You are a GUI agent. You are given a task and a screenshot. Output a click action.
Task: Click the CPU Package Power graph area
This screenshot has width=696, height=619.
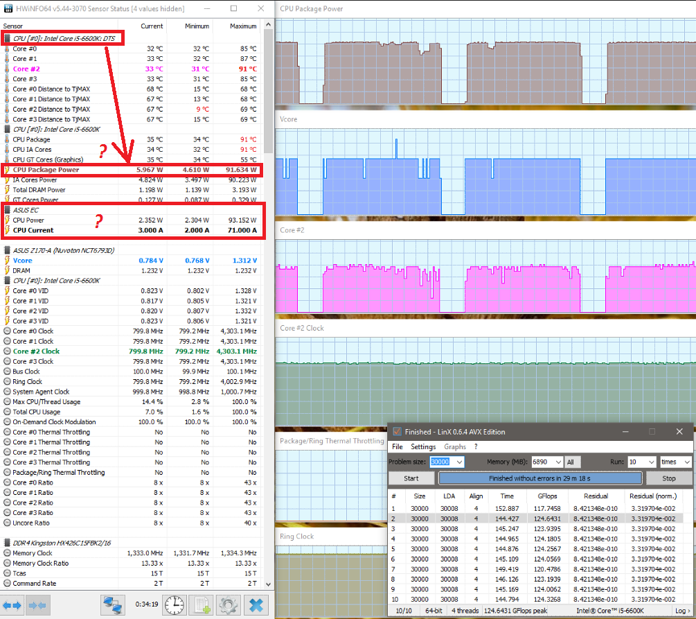[485, 61]
